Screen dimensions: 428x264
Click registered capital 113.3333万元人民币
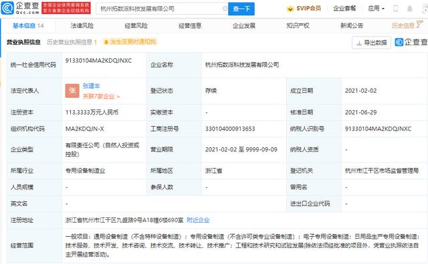(92, 112)
